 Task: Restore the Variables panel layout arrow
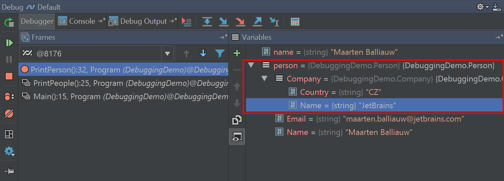[x=499, y=37]
